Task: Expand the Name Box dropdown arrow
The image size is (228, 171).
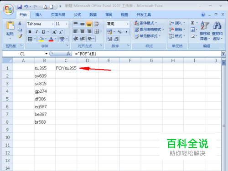Action: pyautogui.click(x=46, y=54)
